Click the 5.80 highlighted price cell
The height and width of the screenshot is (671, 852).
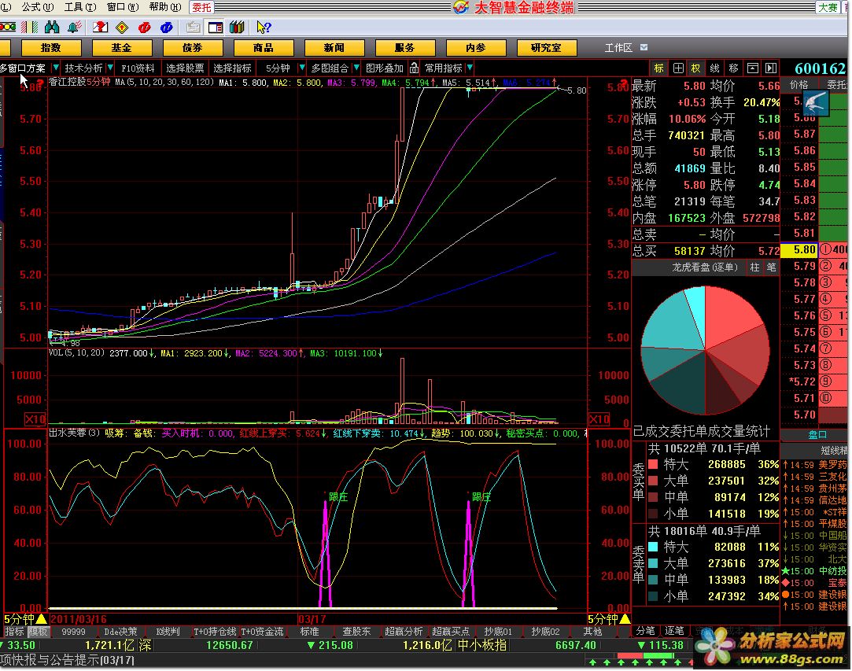(x=799, y=250)
